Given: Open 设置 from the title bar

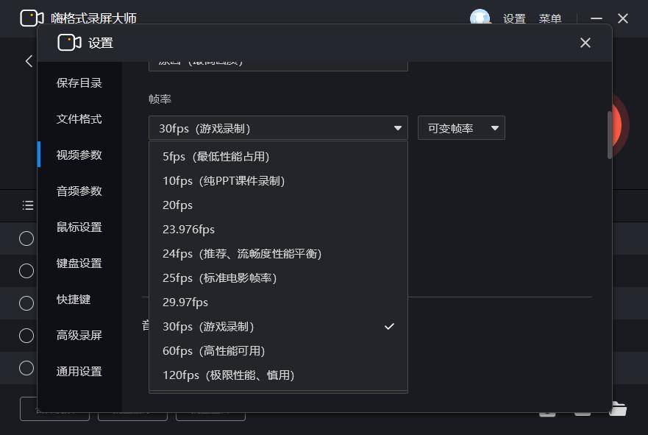Looking at the screenshot, I should click(x=516, y=18).
